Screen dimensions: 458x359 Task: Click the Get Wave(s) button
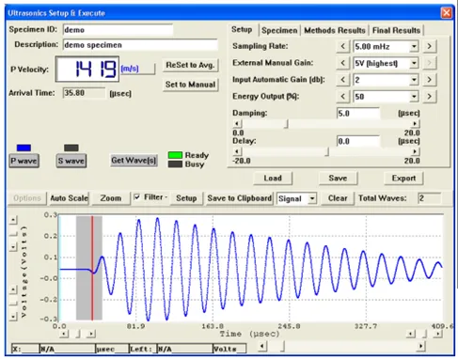[x=134, y=161]
